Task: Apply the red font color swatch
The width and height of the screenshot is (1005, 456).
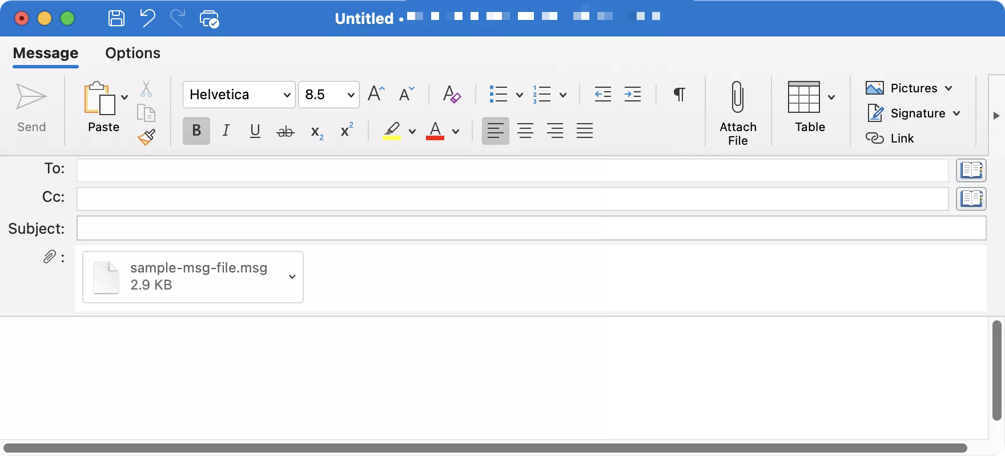Action: pyautogui.click(x=435, y=131)
